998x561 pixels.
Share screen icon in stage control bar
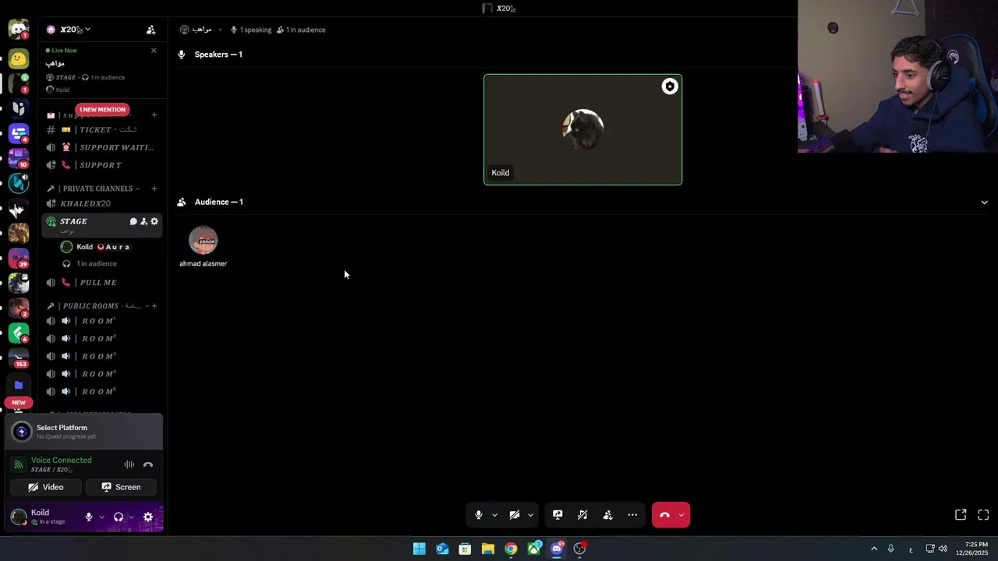[x=557, y=515]
